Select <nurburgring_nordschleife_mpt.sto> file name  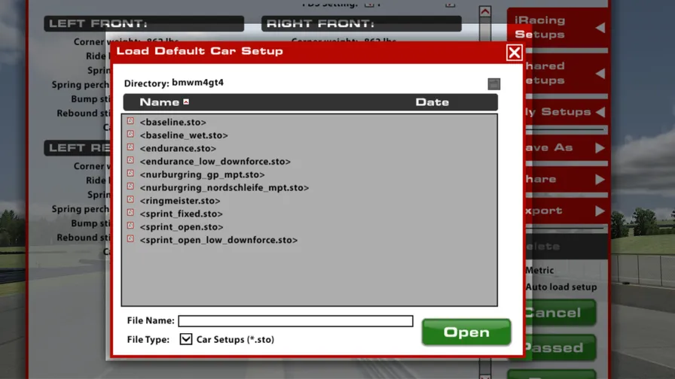(x=224, y=188)
